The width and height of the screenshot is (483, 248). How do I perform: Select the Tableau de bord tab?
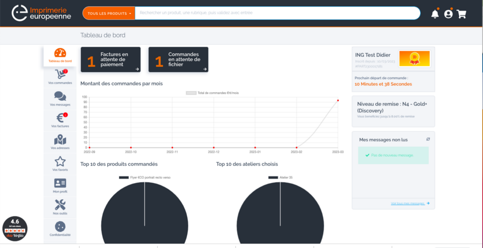pos(60,56)
